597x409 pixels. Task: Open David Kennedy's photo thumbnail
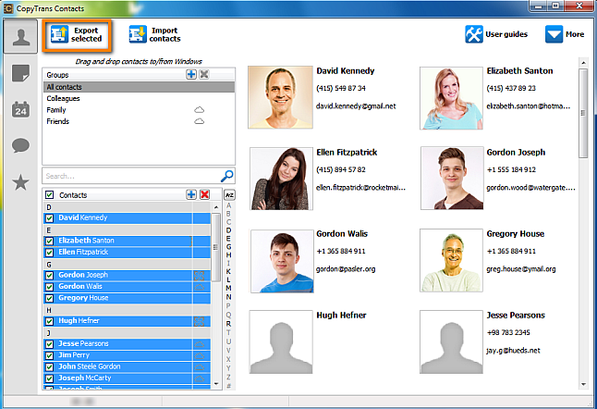[x=280, y=97]
